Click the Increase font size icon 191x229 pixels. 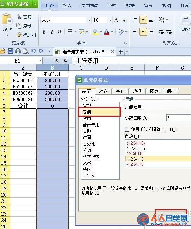point(116,20)
